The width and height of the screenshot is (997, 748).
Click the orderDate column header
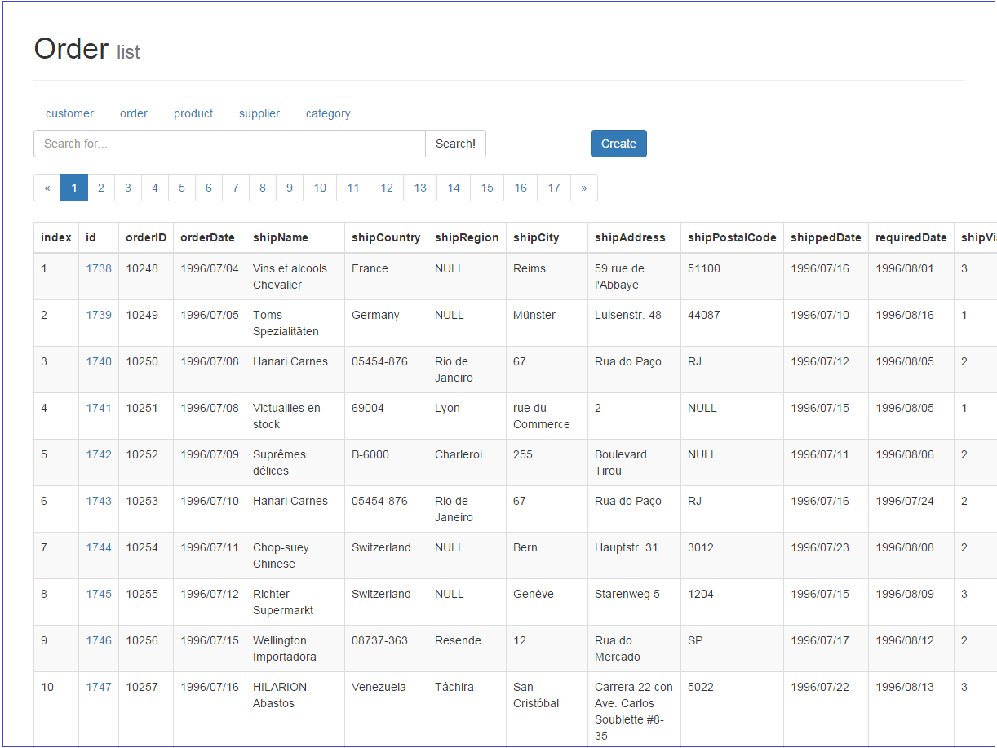point(207,237)
